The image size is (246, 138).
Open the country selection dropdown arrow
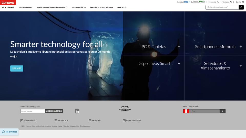pyautogui.click(x=222, y=111)
